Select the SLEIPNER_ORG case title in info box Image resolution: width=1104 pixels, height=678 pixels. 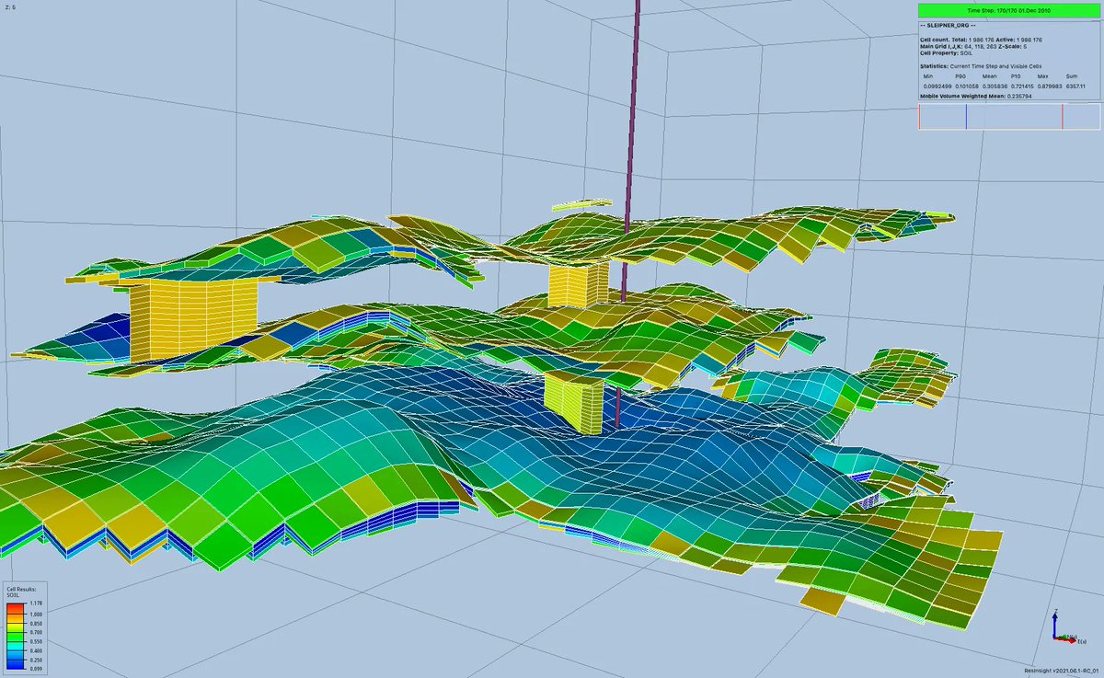click(x=949, y=27)
